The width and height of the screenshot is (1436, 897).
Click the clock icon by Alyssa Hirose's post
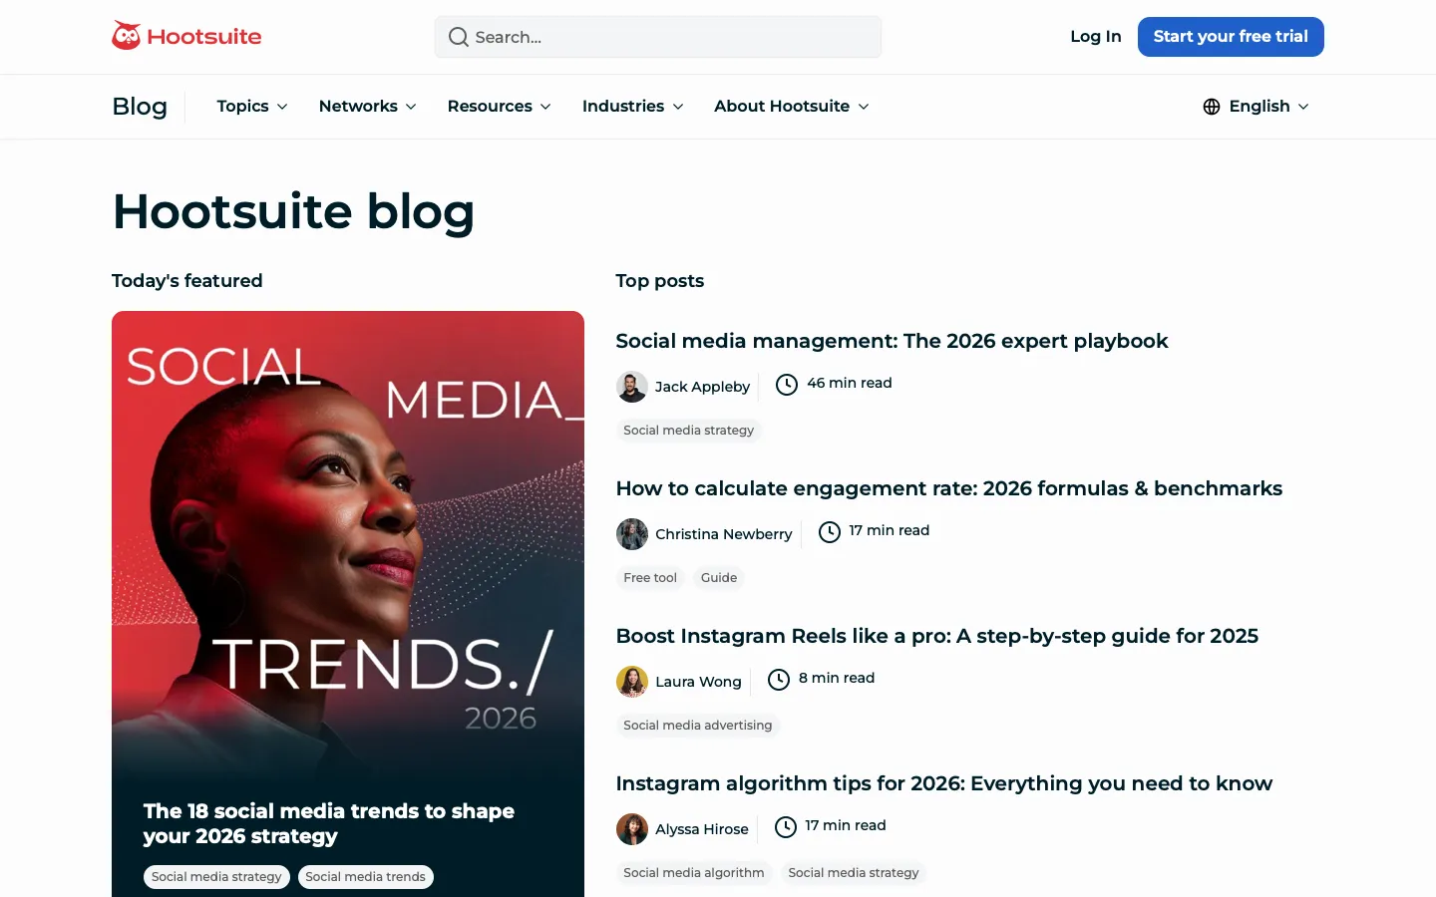click(786, 826)
